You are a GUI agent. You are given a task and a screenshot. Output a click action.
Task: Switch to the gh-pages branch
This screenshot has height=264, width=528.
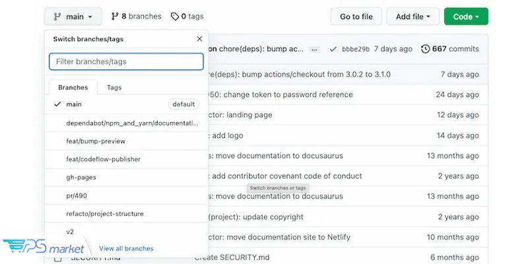126,177
